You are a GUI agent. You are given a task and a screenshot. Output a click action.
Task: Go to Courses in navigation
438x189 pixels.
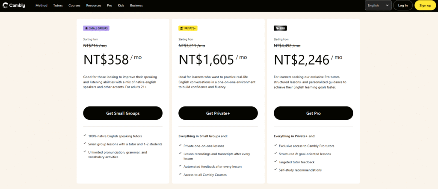point(74,6)
